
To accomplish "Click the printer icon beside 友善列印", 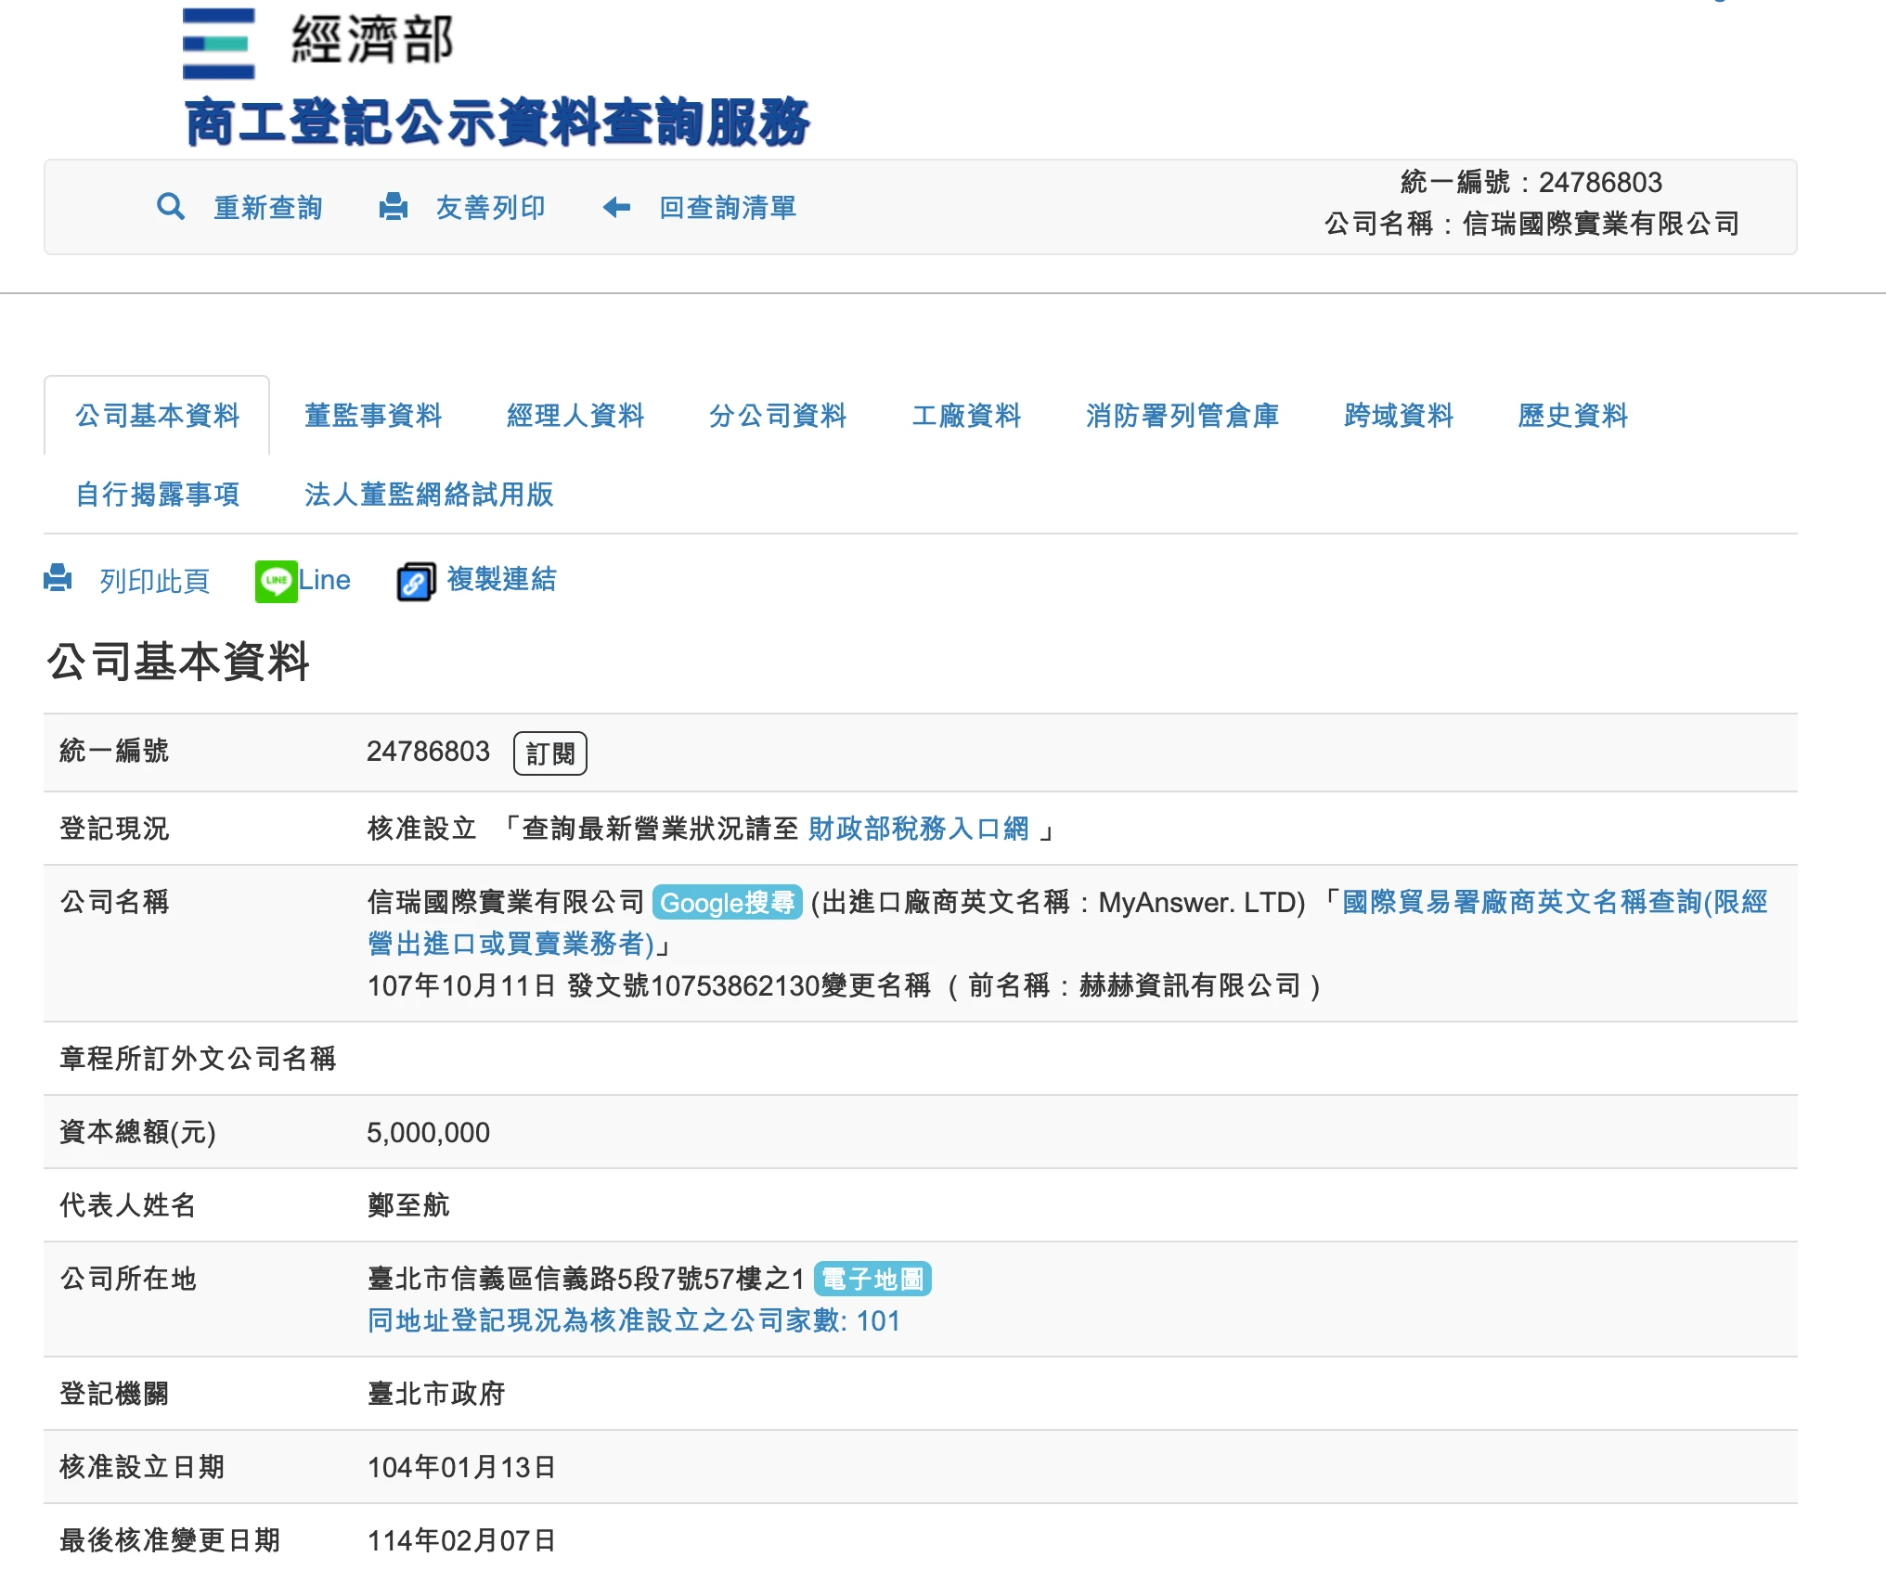I will (394, 206).
